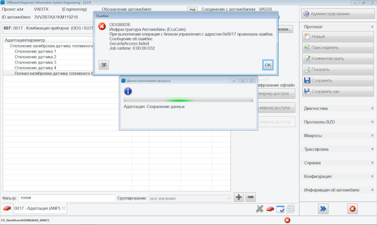The width and height of the screenshot is (377, 225).
Task: Open the Администрирование panel
Action: coord(338,14)
